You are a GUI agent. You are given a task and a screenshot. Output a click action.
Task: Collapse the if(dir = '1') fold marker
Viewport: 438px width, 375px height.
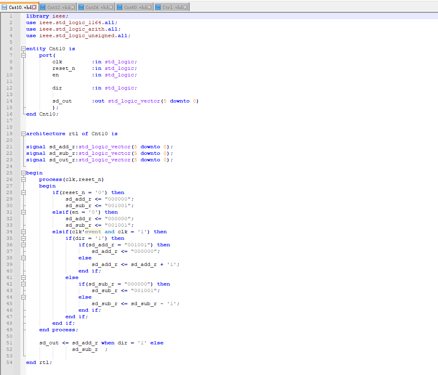click(23, 239)
